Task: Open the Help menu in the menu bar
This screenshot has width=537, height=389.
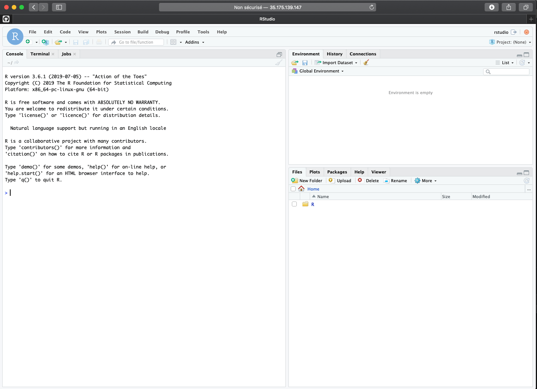Action: 222,32
